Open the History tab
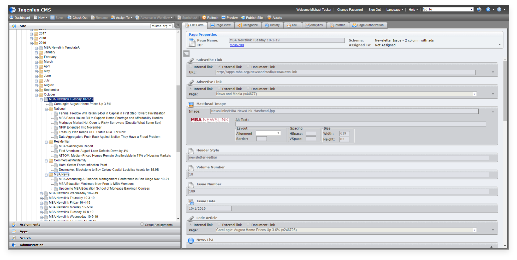 coord(272,25)
